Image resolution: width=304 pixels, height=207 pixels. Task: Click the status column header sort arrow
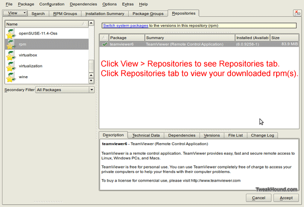104,38
